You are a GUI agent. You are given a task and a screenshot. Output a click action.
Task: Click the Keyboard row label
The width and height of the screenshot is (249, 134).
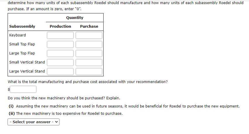coord(18,35)
